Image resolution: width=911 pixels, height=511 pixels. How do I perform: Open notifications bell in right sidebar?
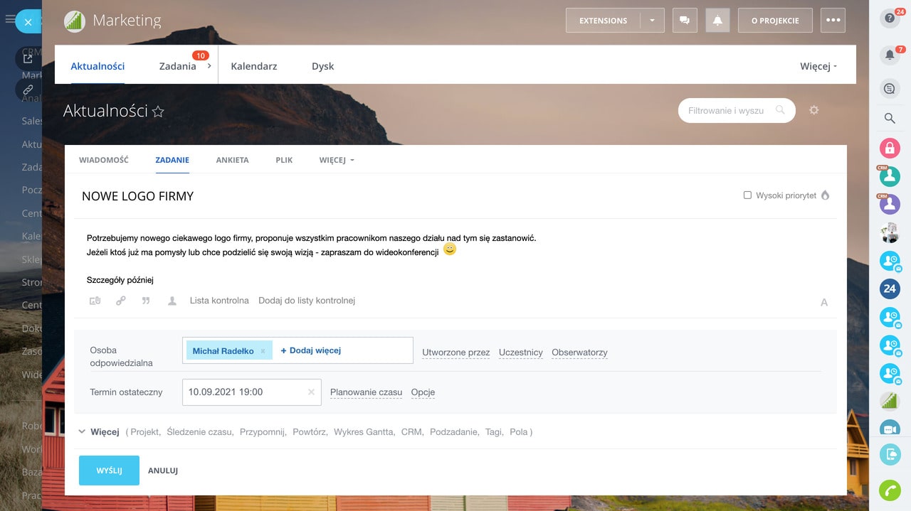tap(889, 55)
